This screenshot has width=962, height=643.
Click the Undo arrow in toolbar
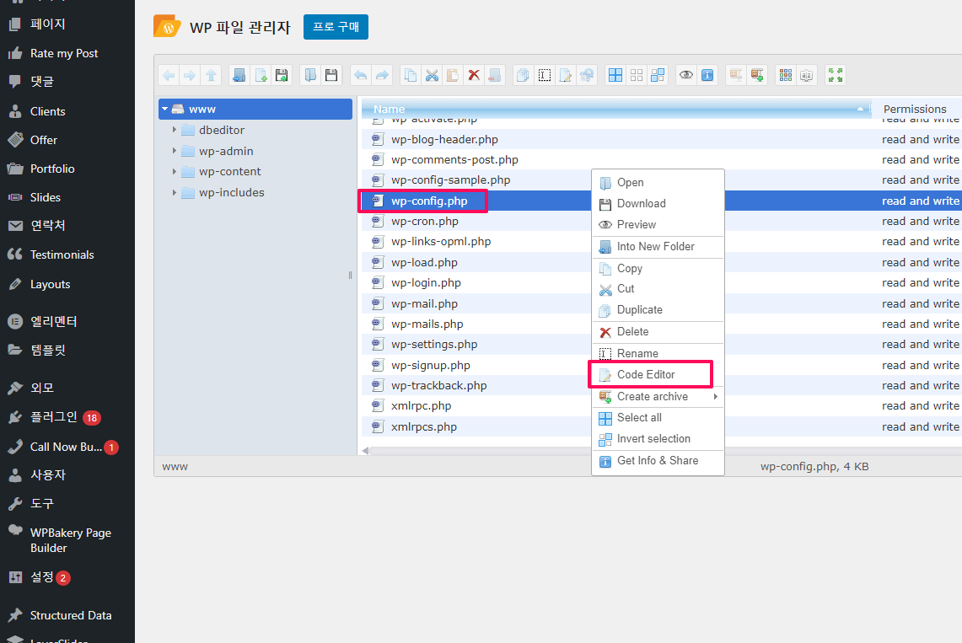(361, 75)
